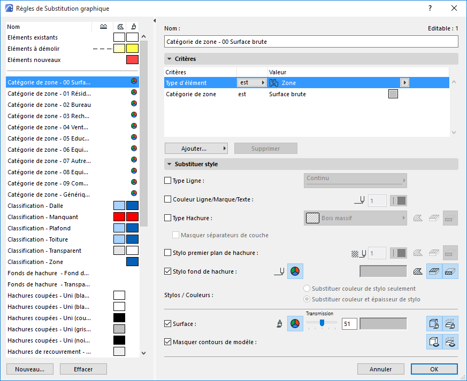Click red swatch of Eléments nouveaux

(132, 60)
